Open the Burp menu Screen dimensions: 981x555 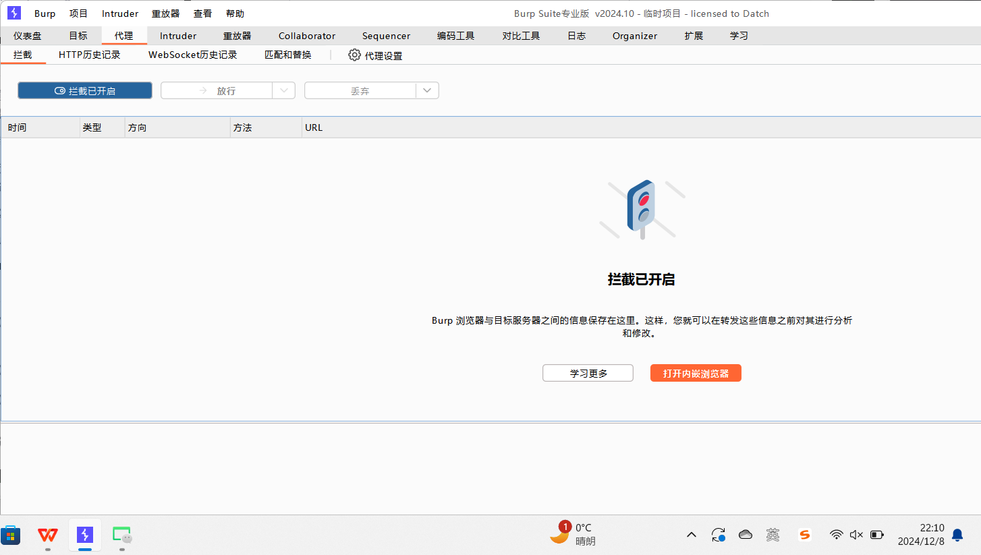pos(45,13)
